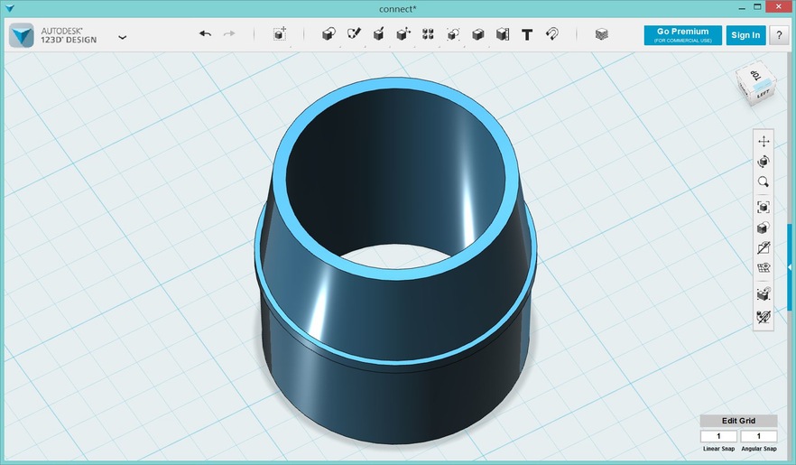Open the Transform tool in toolbar
796x465 pixels.
280,34
